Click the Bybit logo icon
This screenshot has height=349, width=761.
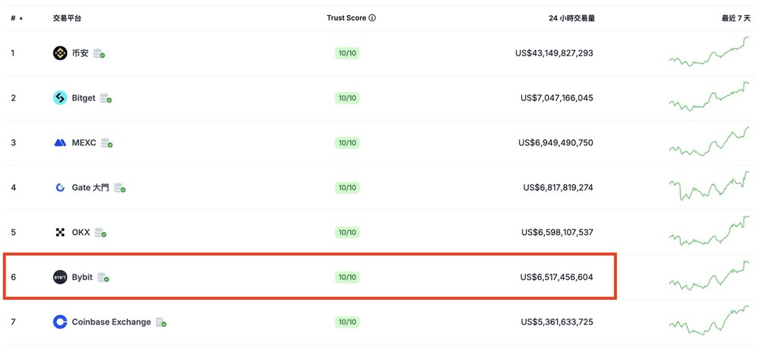click(x=60, y=278)
